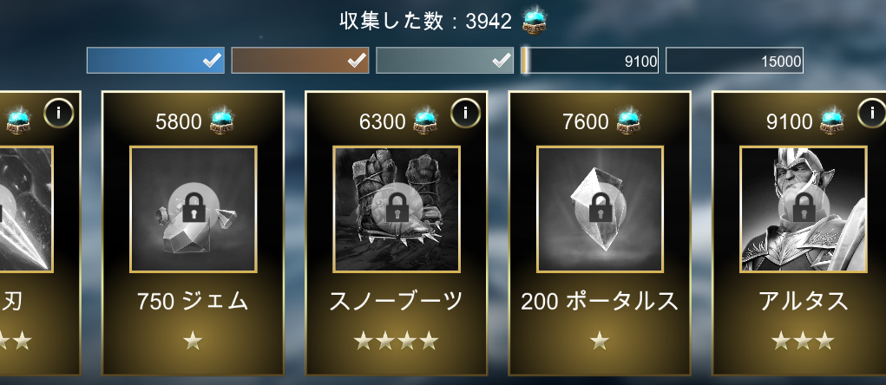
Task: Select the completed brown milestone bar
Action: pyautogui.click(x=300, y=61)
